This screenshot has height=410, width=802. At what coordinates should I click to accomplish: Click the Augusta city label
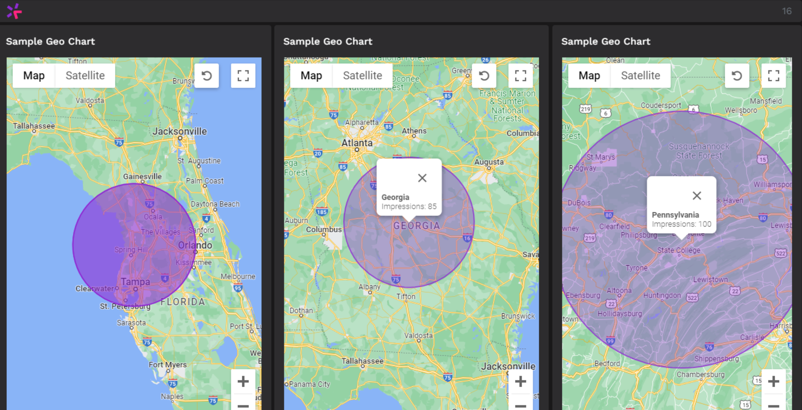[489, 162]
